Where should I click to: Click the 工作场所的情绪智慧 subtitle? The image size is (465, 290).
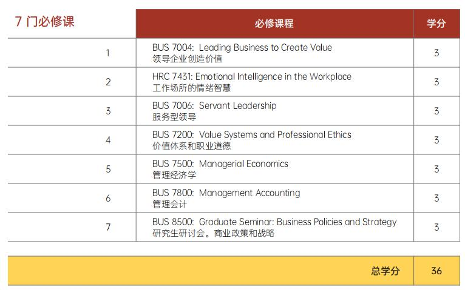tap(192, 88)
